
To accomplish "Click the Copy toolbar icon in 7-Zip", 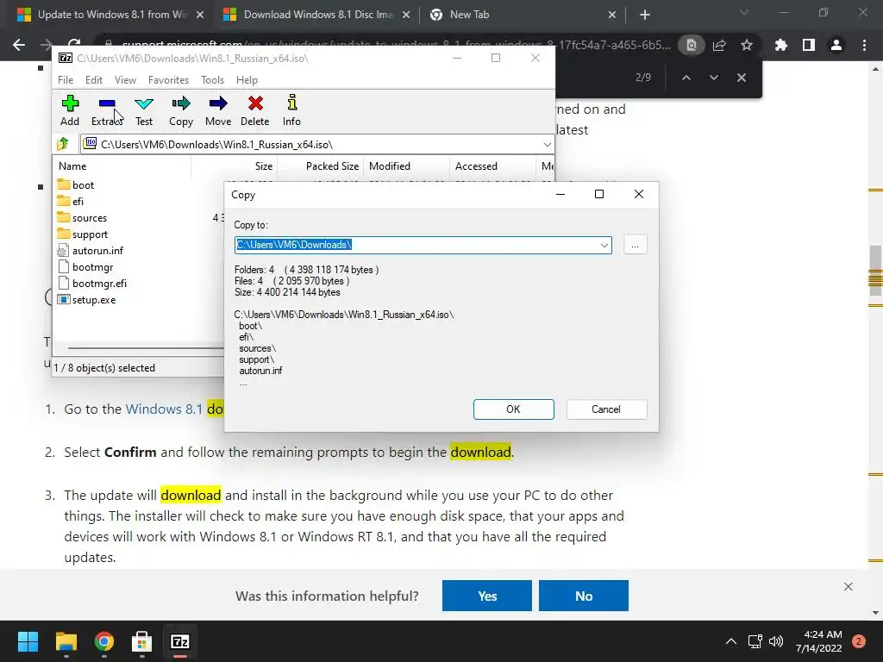I will click(181, 110).
